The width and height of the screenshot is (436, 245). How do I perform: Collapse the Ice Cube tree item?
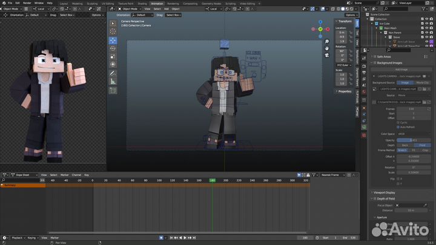click(372, 24)
